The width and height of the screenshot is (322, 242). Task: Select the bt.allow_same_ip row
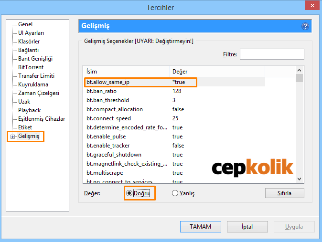[174, 82]
